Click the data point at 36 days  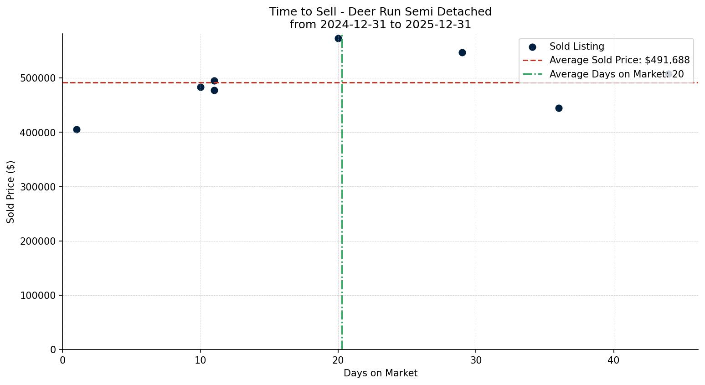[x=559, y=108]
